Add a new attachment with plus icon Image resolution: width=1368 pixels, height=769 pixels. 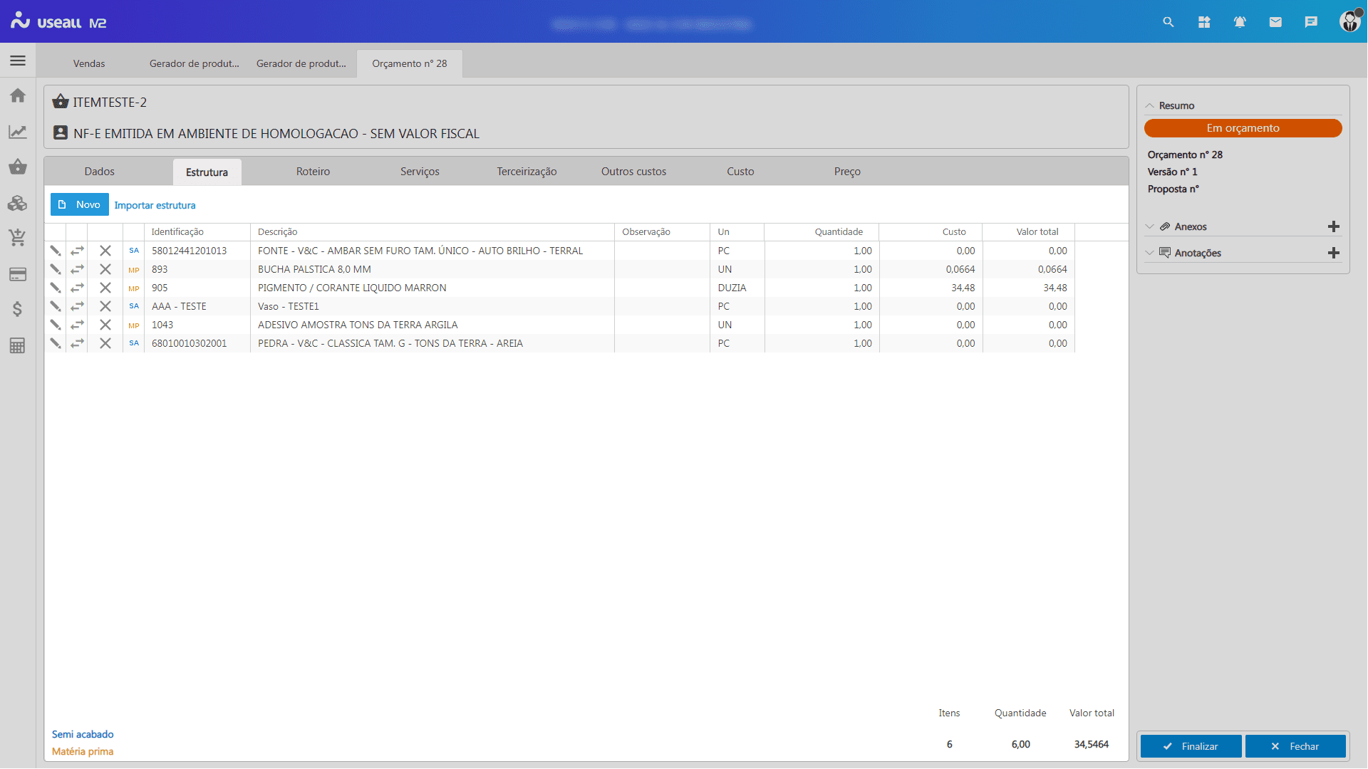pos(1334,226)
